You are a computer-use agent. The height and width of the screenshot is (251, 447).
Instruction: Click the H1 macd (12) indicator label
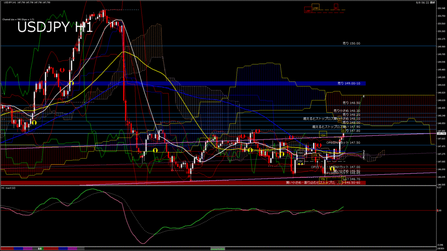pos(9,188)
